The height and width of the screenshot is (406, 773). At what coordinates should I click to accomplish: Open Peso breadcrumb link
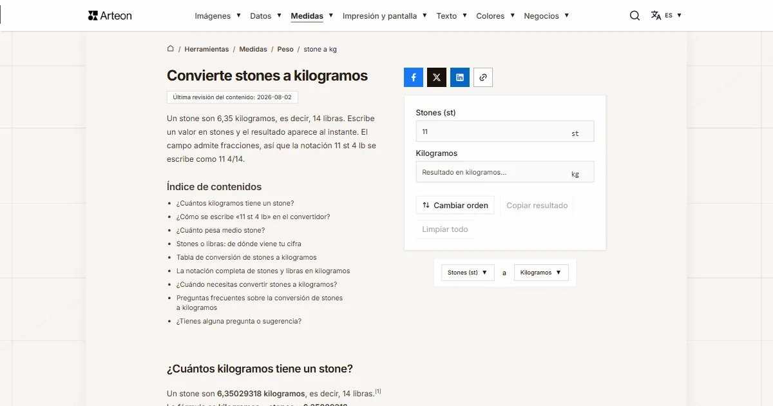pos(285,49)
